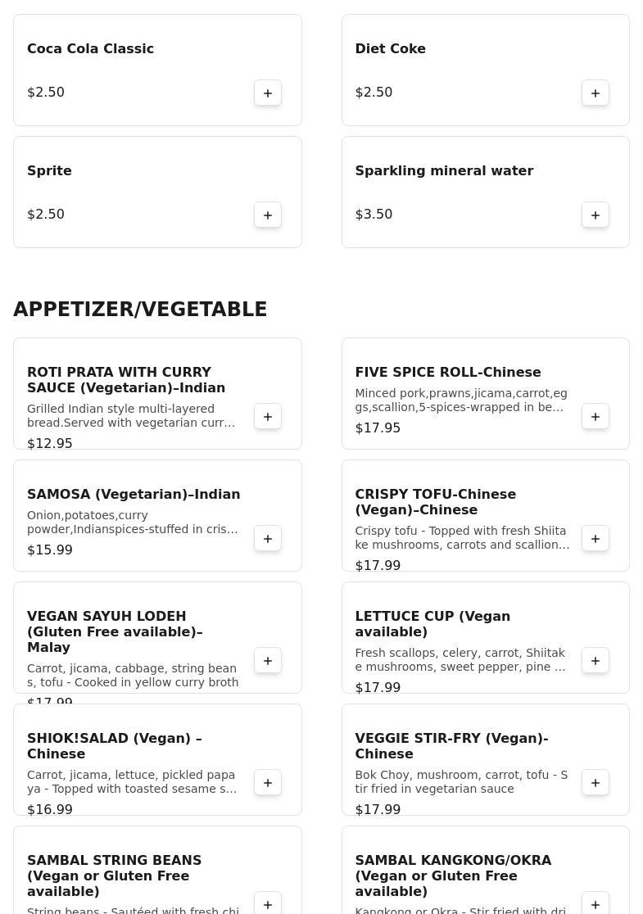Screen dimensions: 643x914
Task: Add Coca Cola Classic to cart
Action: tap(268, 93)
